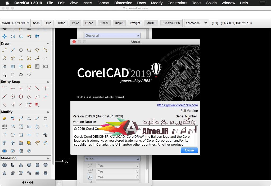Select the Polygon tool in Draw panel
The image size is (271, 186).
(21, 50)
